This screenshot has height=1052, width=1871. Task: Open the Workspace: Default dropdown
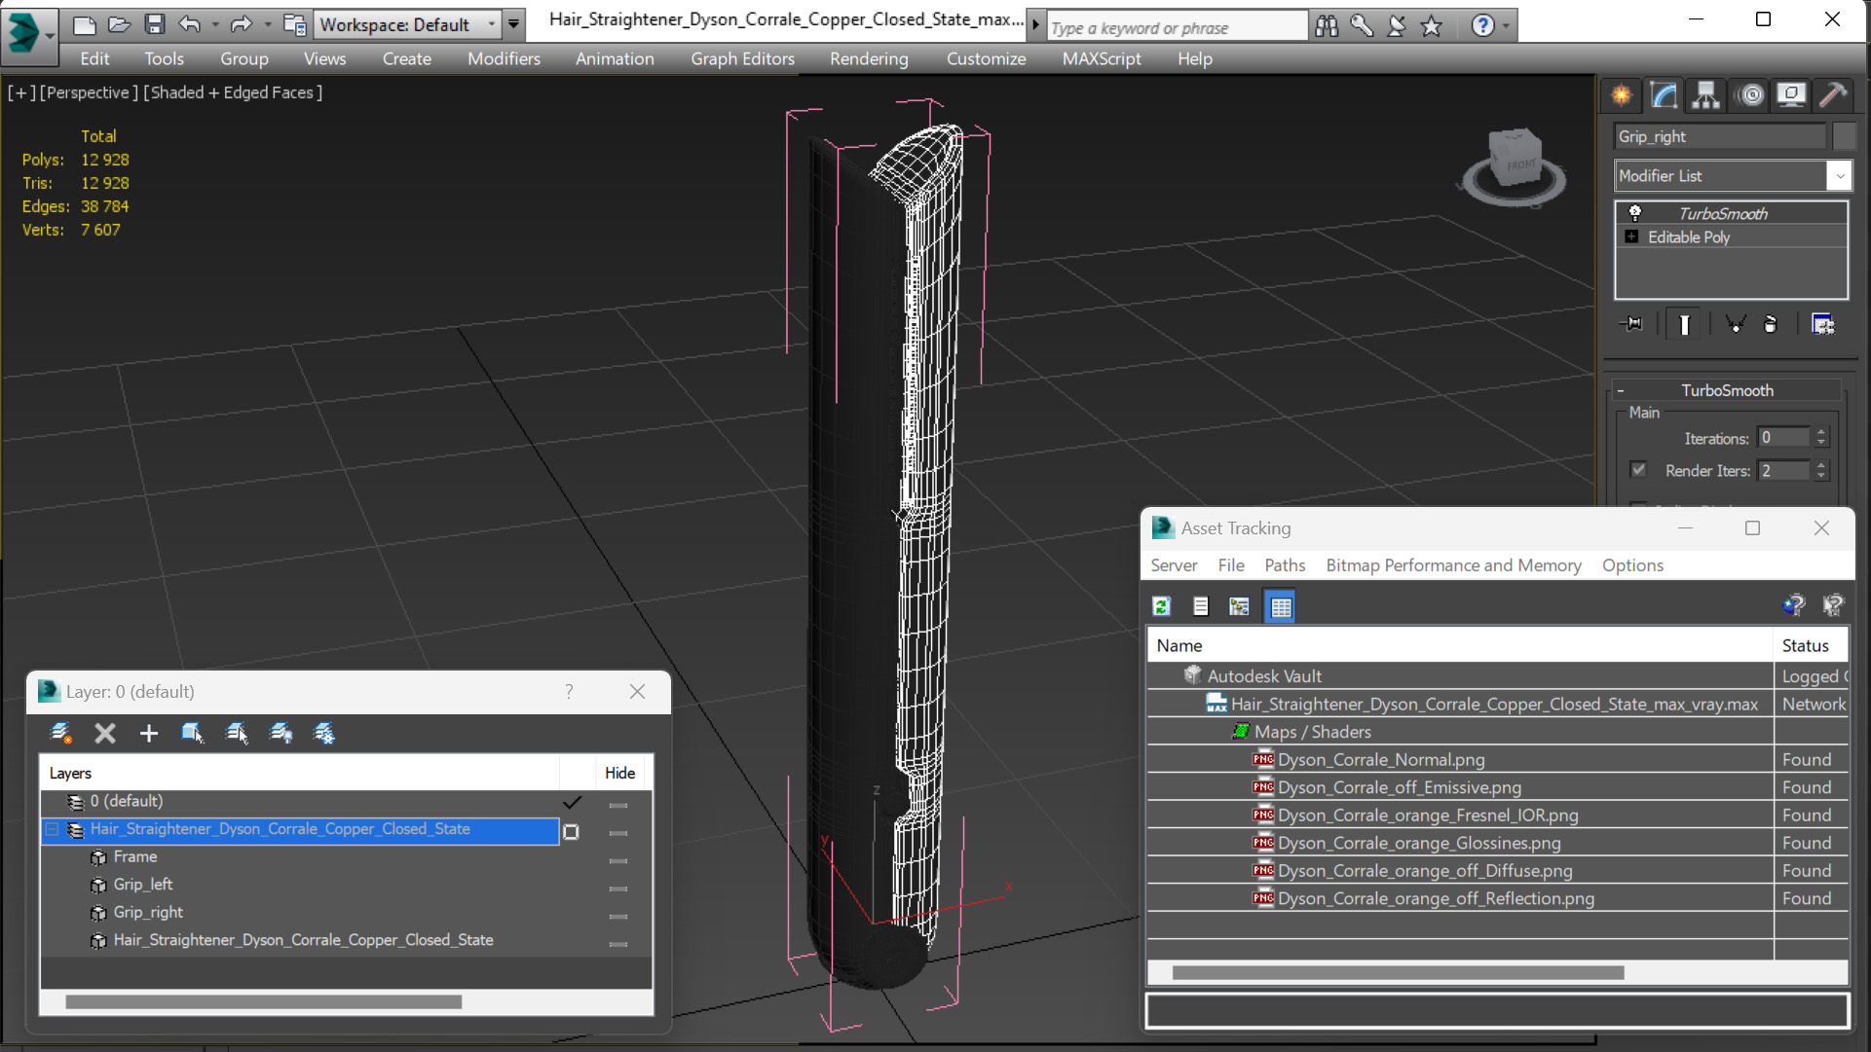[409, 24]
